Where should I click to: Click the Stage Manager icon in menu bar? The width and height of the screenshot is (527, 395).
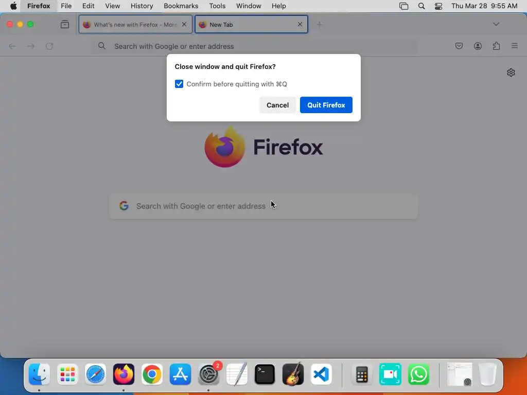click(x=403, y=6)
